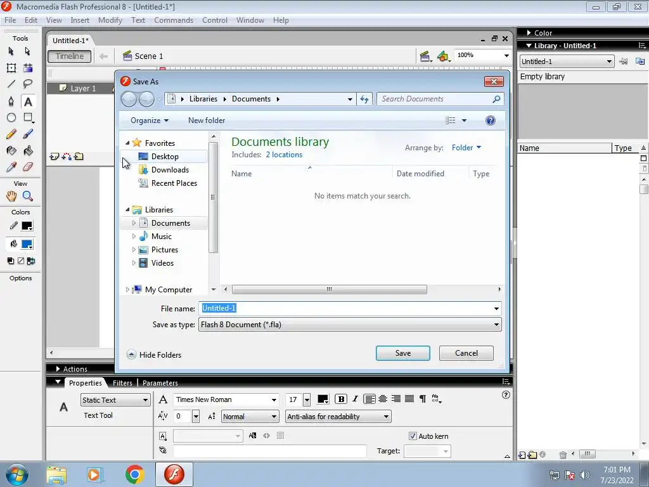Open the 100% zoom level dropdown
Viewport: 649px width, 487px height.
pos(506,56)
